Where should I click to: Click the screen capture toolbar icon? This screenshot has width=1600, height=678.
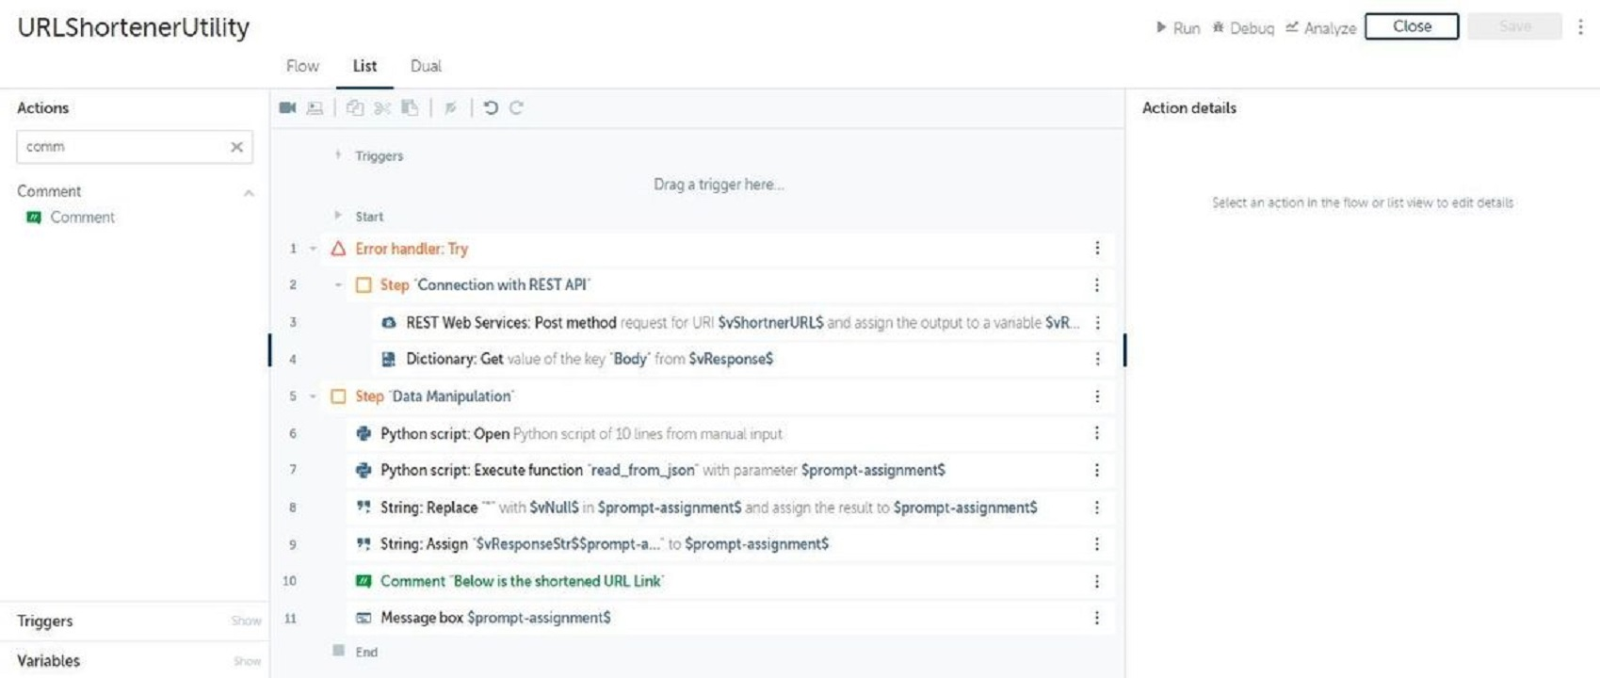[315, 108]
